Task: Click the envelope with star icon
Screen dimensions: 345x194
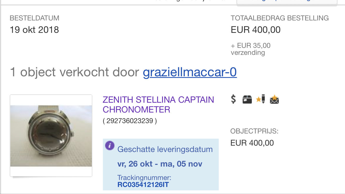Action: click(x=274, y=100)
